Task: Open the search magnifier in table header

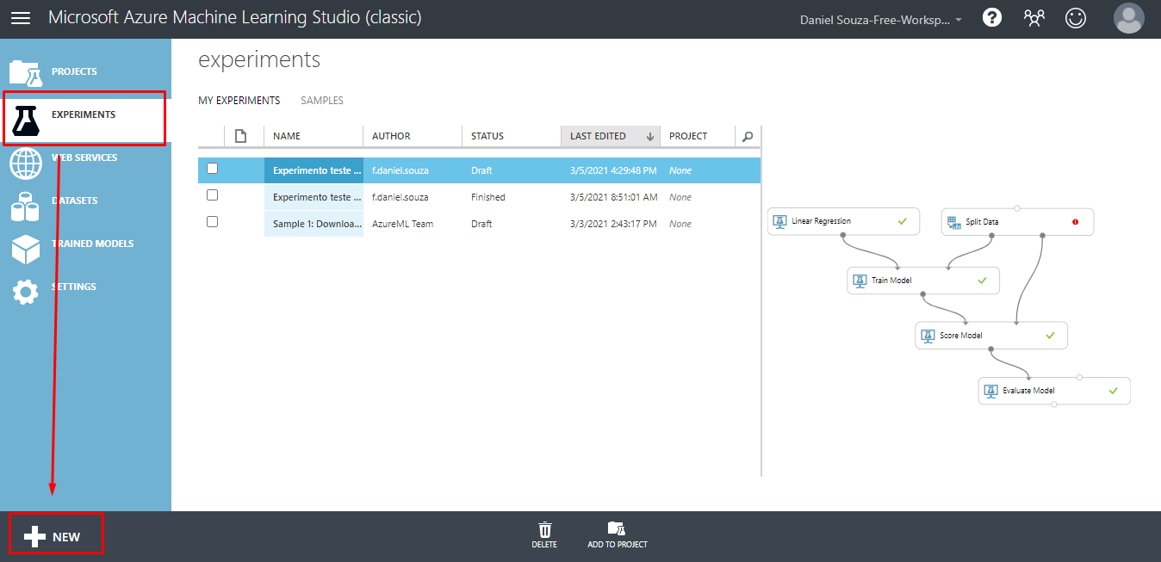Action: (748, 136)
